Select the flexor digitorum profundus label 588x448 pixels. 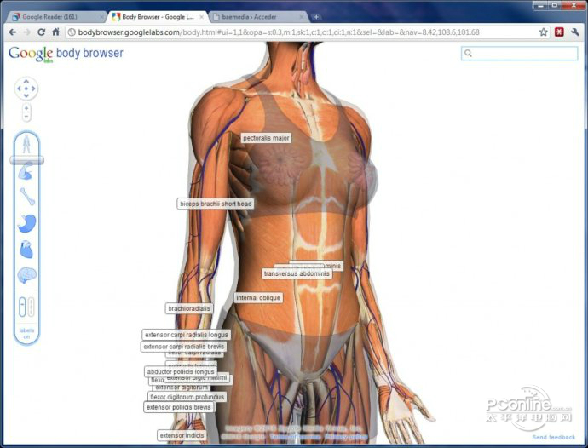pos(187,397)
